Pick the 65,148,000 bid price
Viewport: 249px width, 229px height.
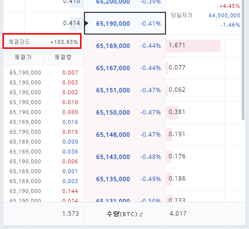[x=113, y=135]
